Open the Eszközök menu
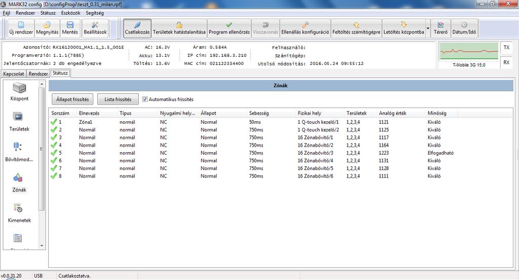519x280 pixels. click(70, 13)
